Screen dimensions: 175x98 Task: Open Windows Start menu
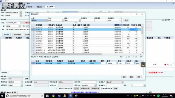2,96
